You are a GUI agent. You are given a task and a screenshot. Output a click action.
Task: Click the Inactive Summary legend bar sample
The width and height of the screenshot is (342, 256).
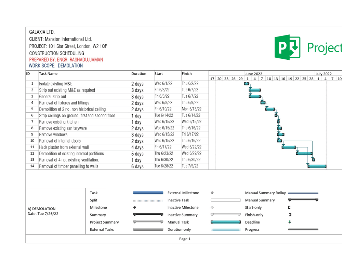click(226, 215)
